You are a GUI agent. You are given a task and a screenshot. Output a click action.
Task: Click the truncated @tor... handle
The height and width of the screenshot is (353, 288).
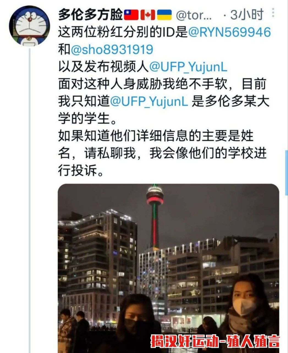point(194,15)
